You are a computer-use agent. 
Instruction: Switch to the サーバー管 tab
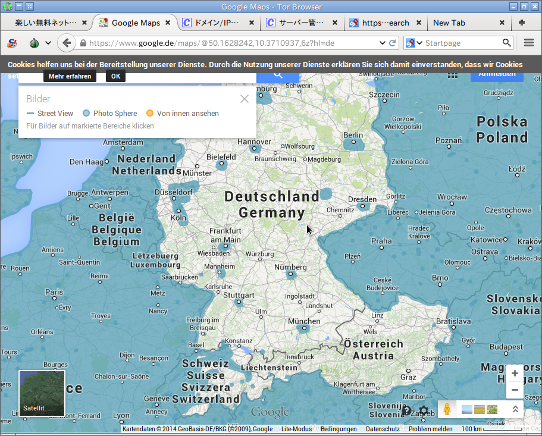click(302, 23)
